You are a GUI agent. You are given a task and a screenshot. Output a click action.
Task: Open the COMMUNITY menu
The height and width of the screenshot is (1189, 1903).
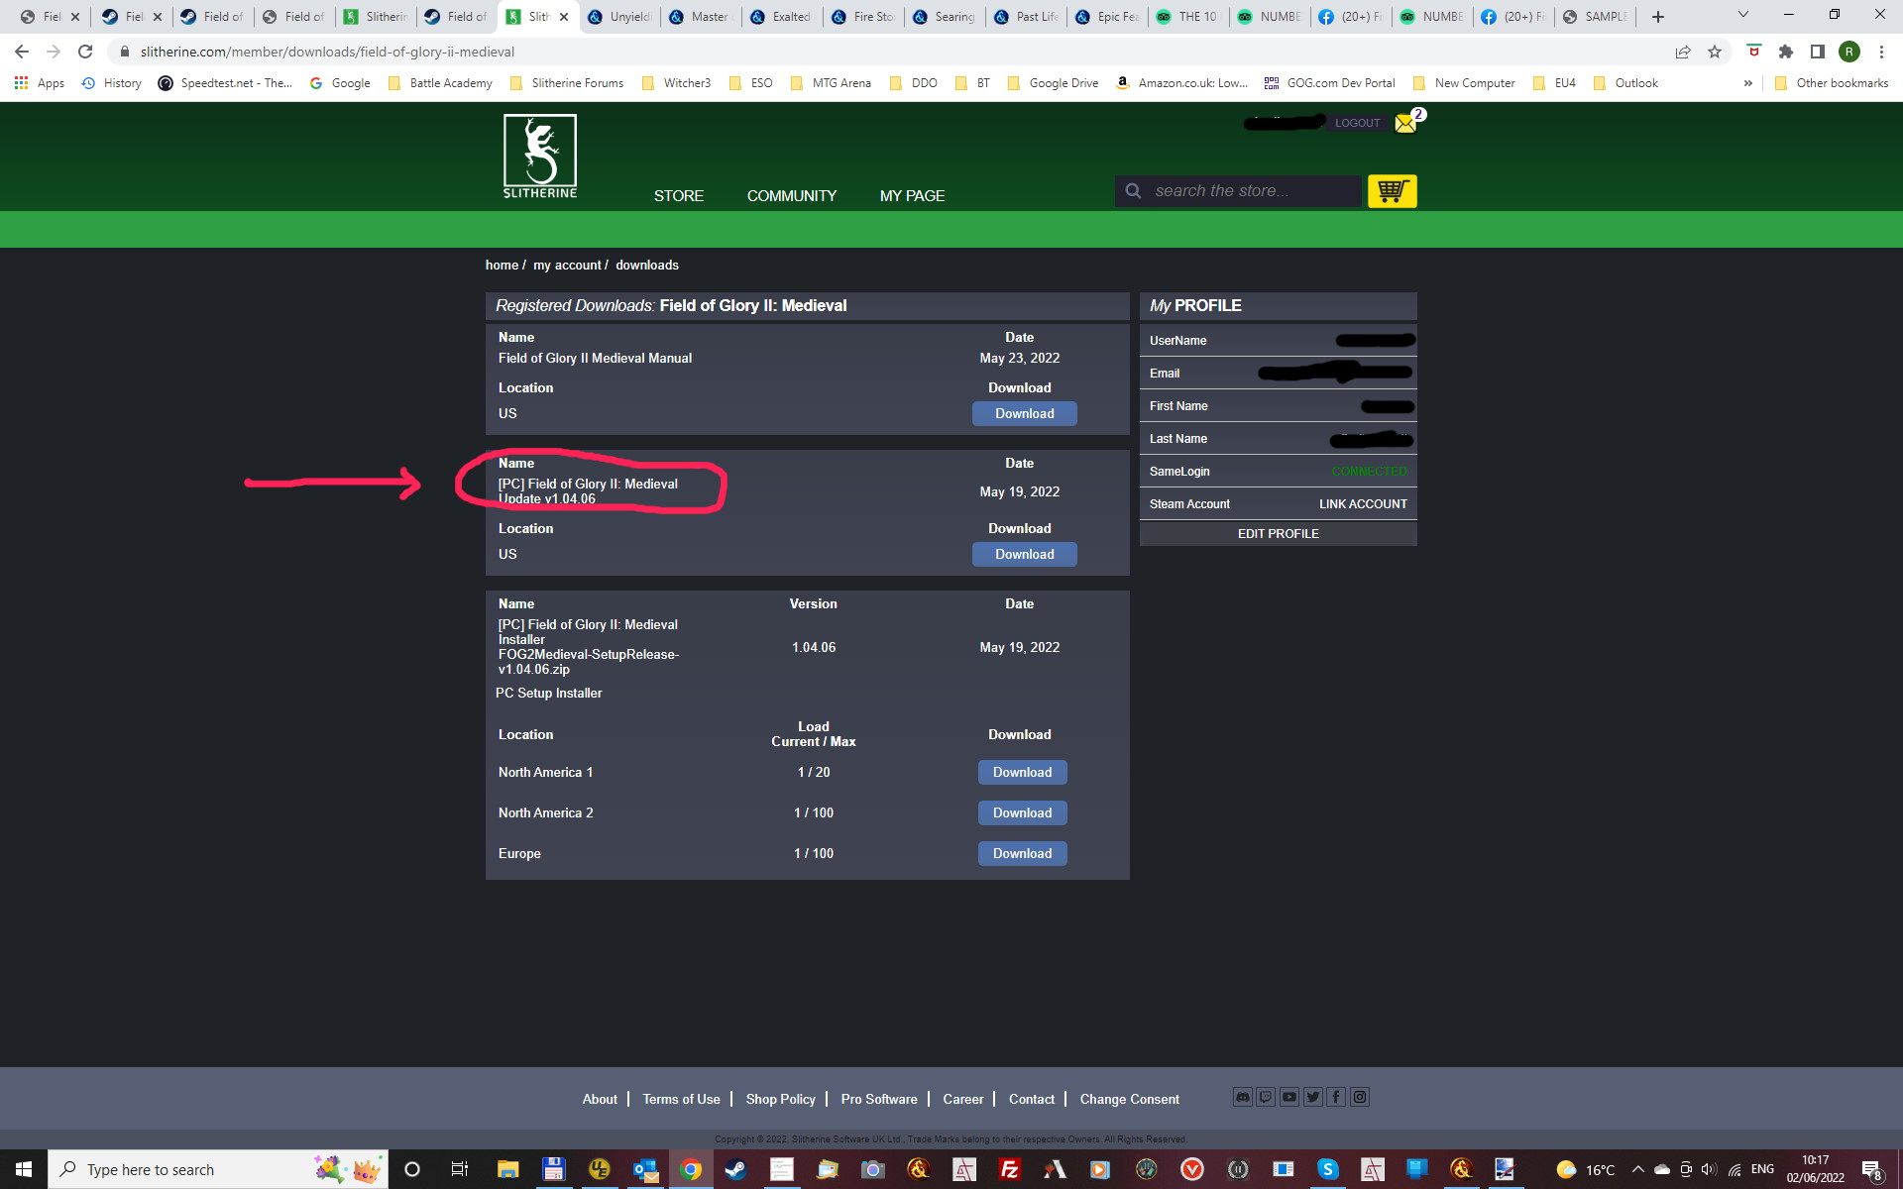point(791,195)
